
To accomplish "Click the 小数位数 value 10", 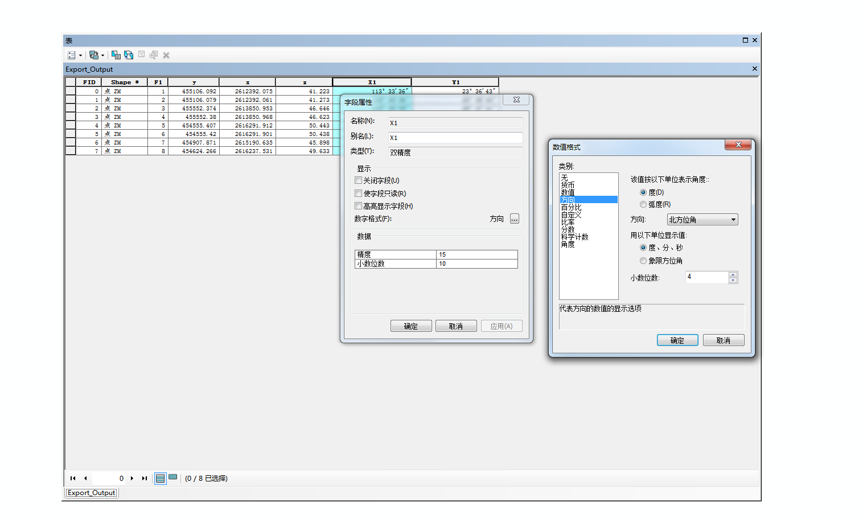I will click(477, 263).
